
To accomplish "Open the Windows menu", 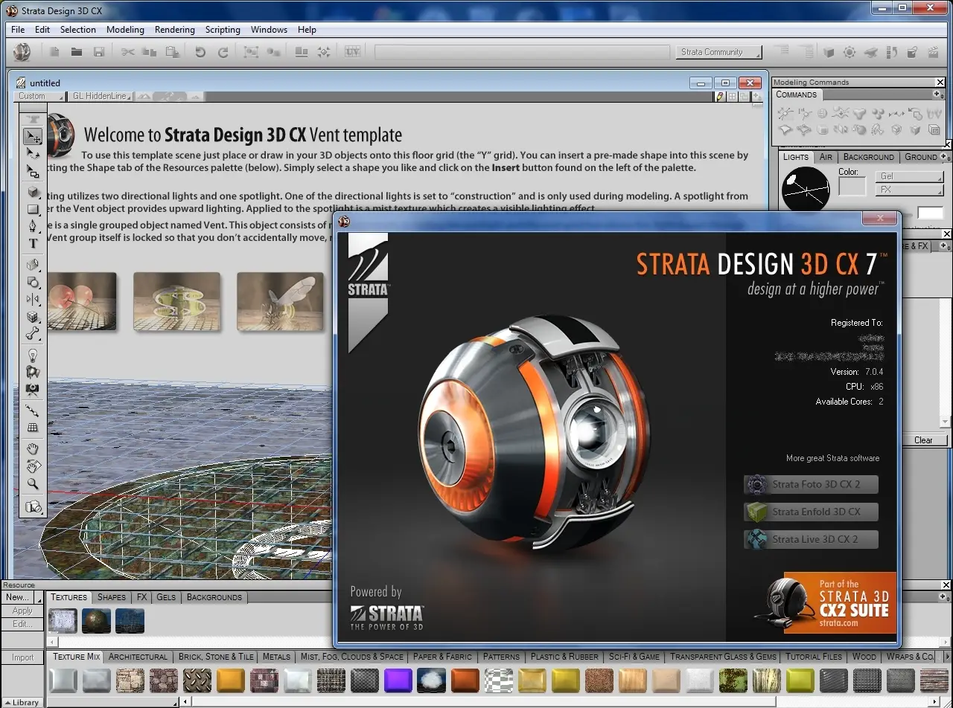I will pos(269,30).
